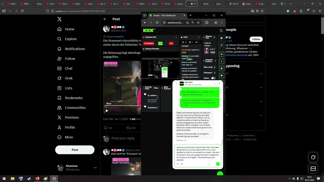Play the video in the post

(107, 110)
